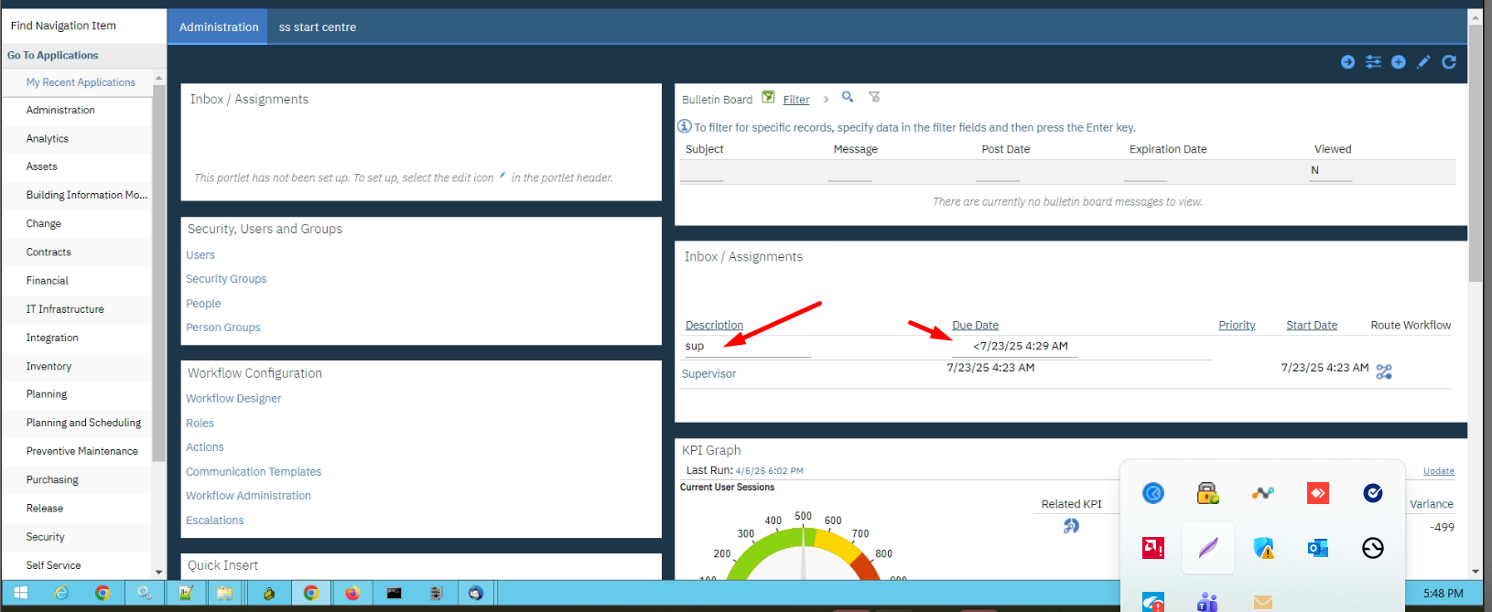
Task: Click the Bulletin Board clear filter icon
Action: [x=874, y=96]
